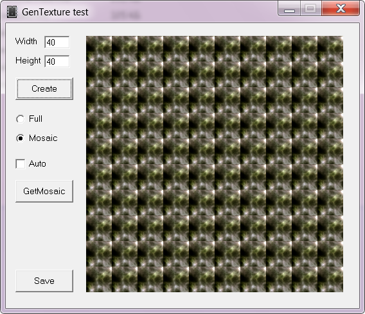The width and height of the screenshot is (365, 314).
Task: Click the Mosaic option label text
Action: 43,138
